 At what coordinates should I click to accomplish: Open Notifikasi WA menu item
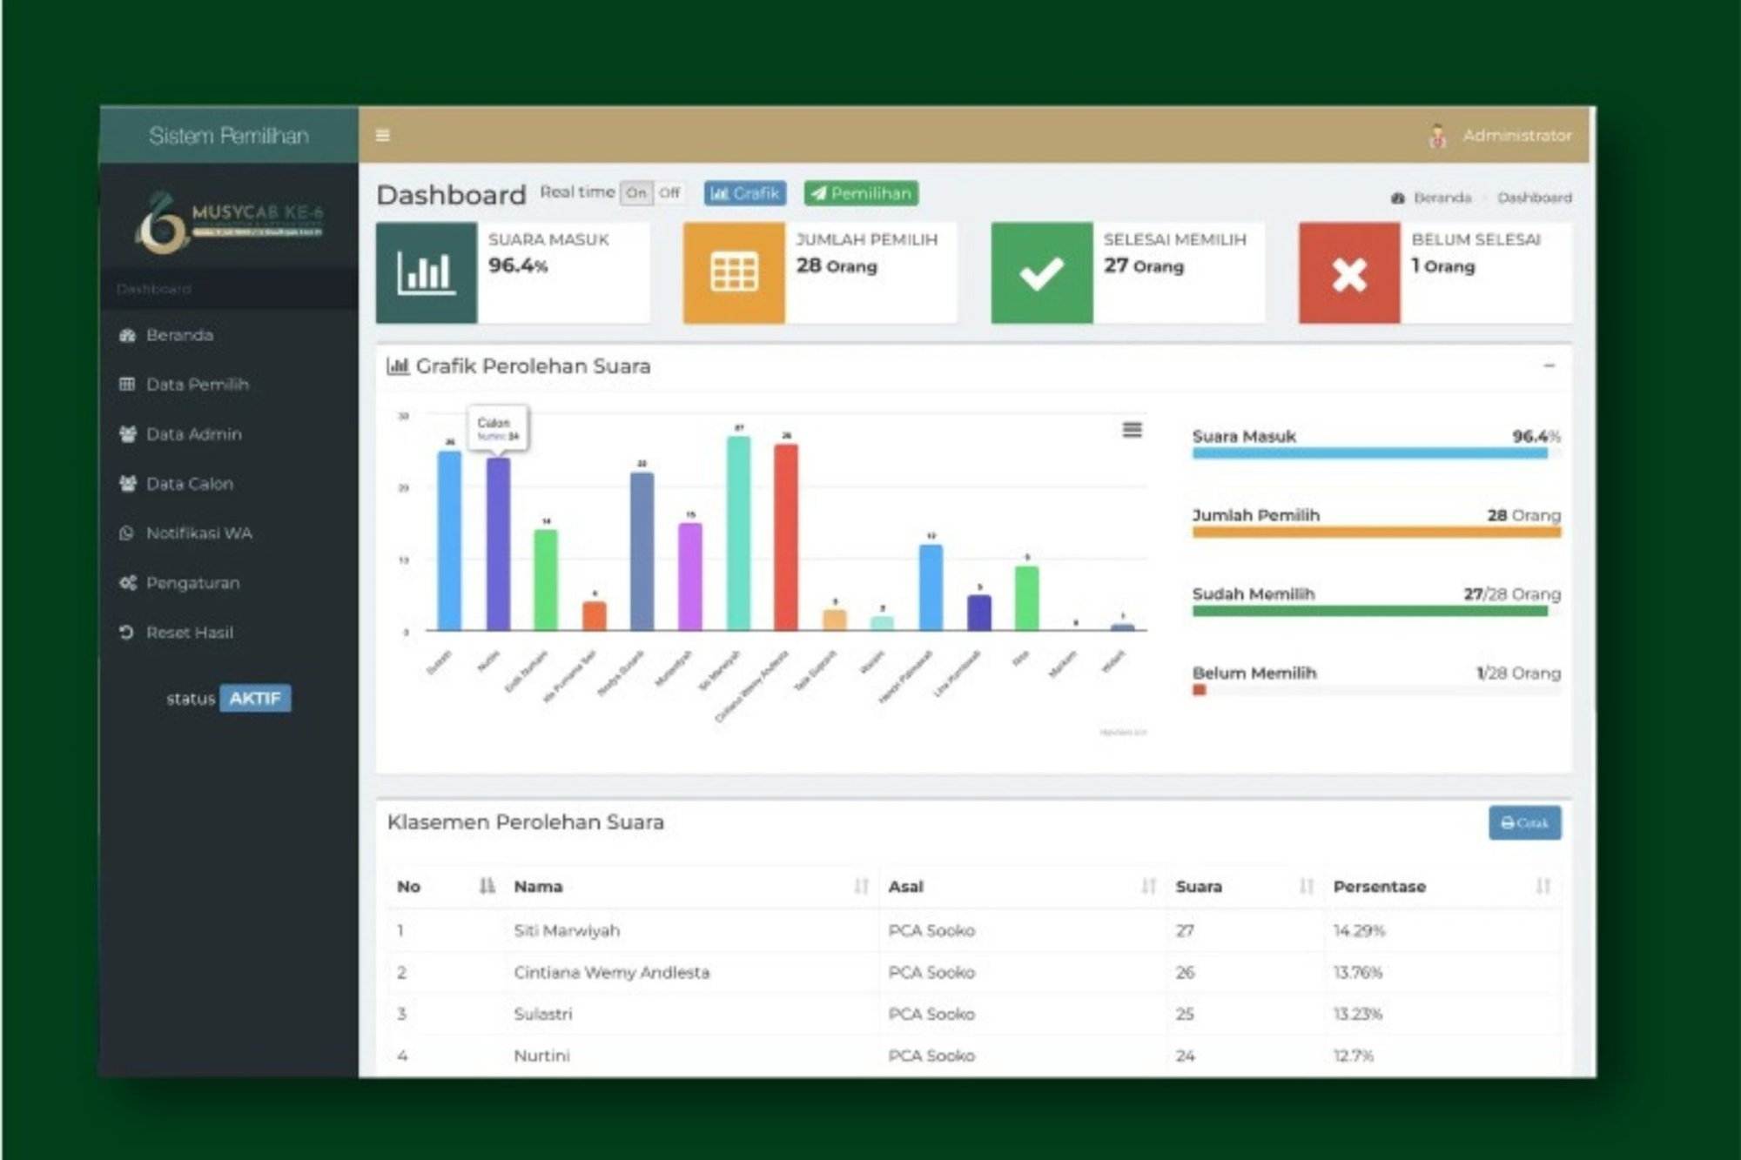[x=198, y=533]
